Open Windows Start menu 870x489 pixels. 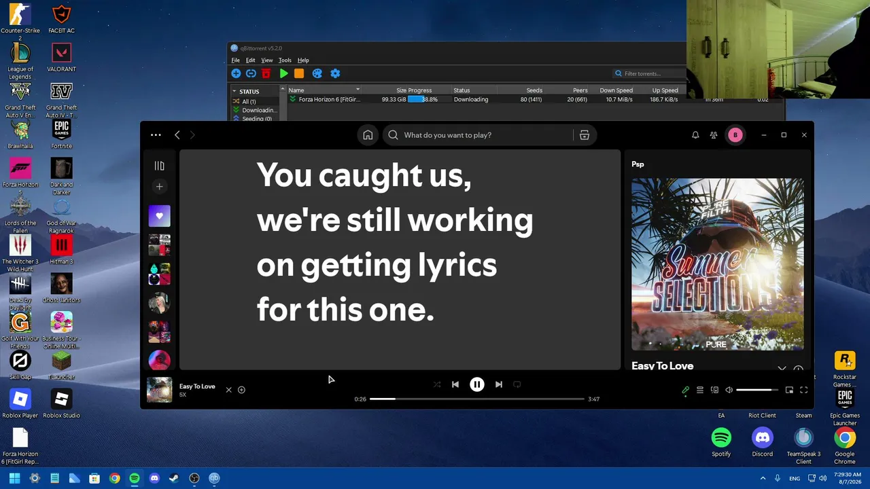coord(14,478)
